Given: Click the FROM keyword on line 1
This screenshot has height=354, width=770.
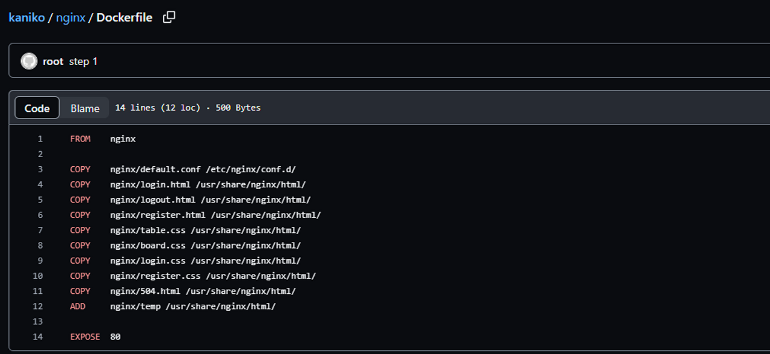Looking at the screenshot, I should (x=80, y=139).
